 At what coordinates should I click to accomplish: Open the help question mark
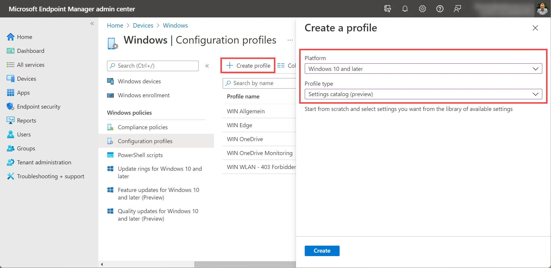(x=440, y=9)
